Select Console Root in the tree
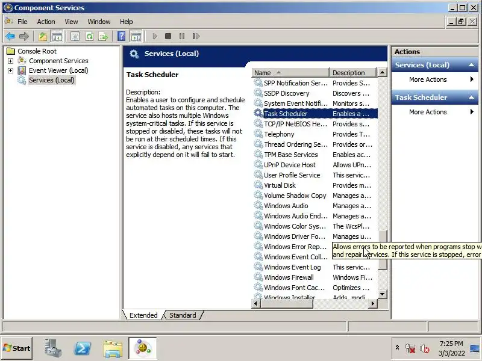482x361 pixels. pos(37,51)
